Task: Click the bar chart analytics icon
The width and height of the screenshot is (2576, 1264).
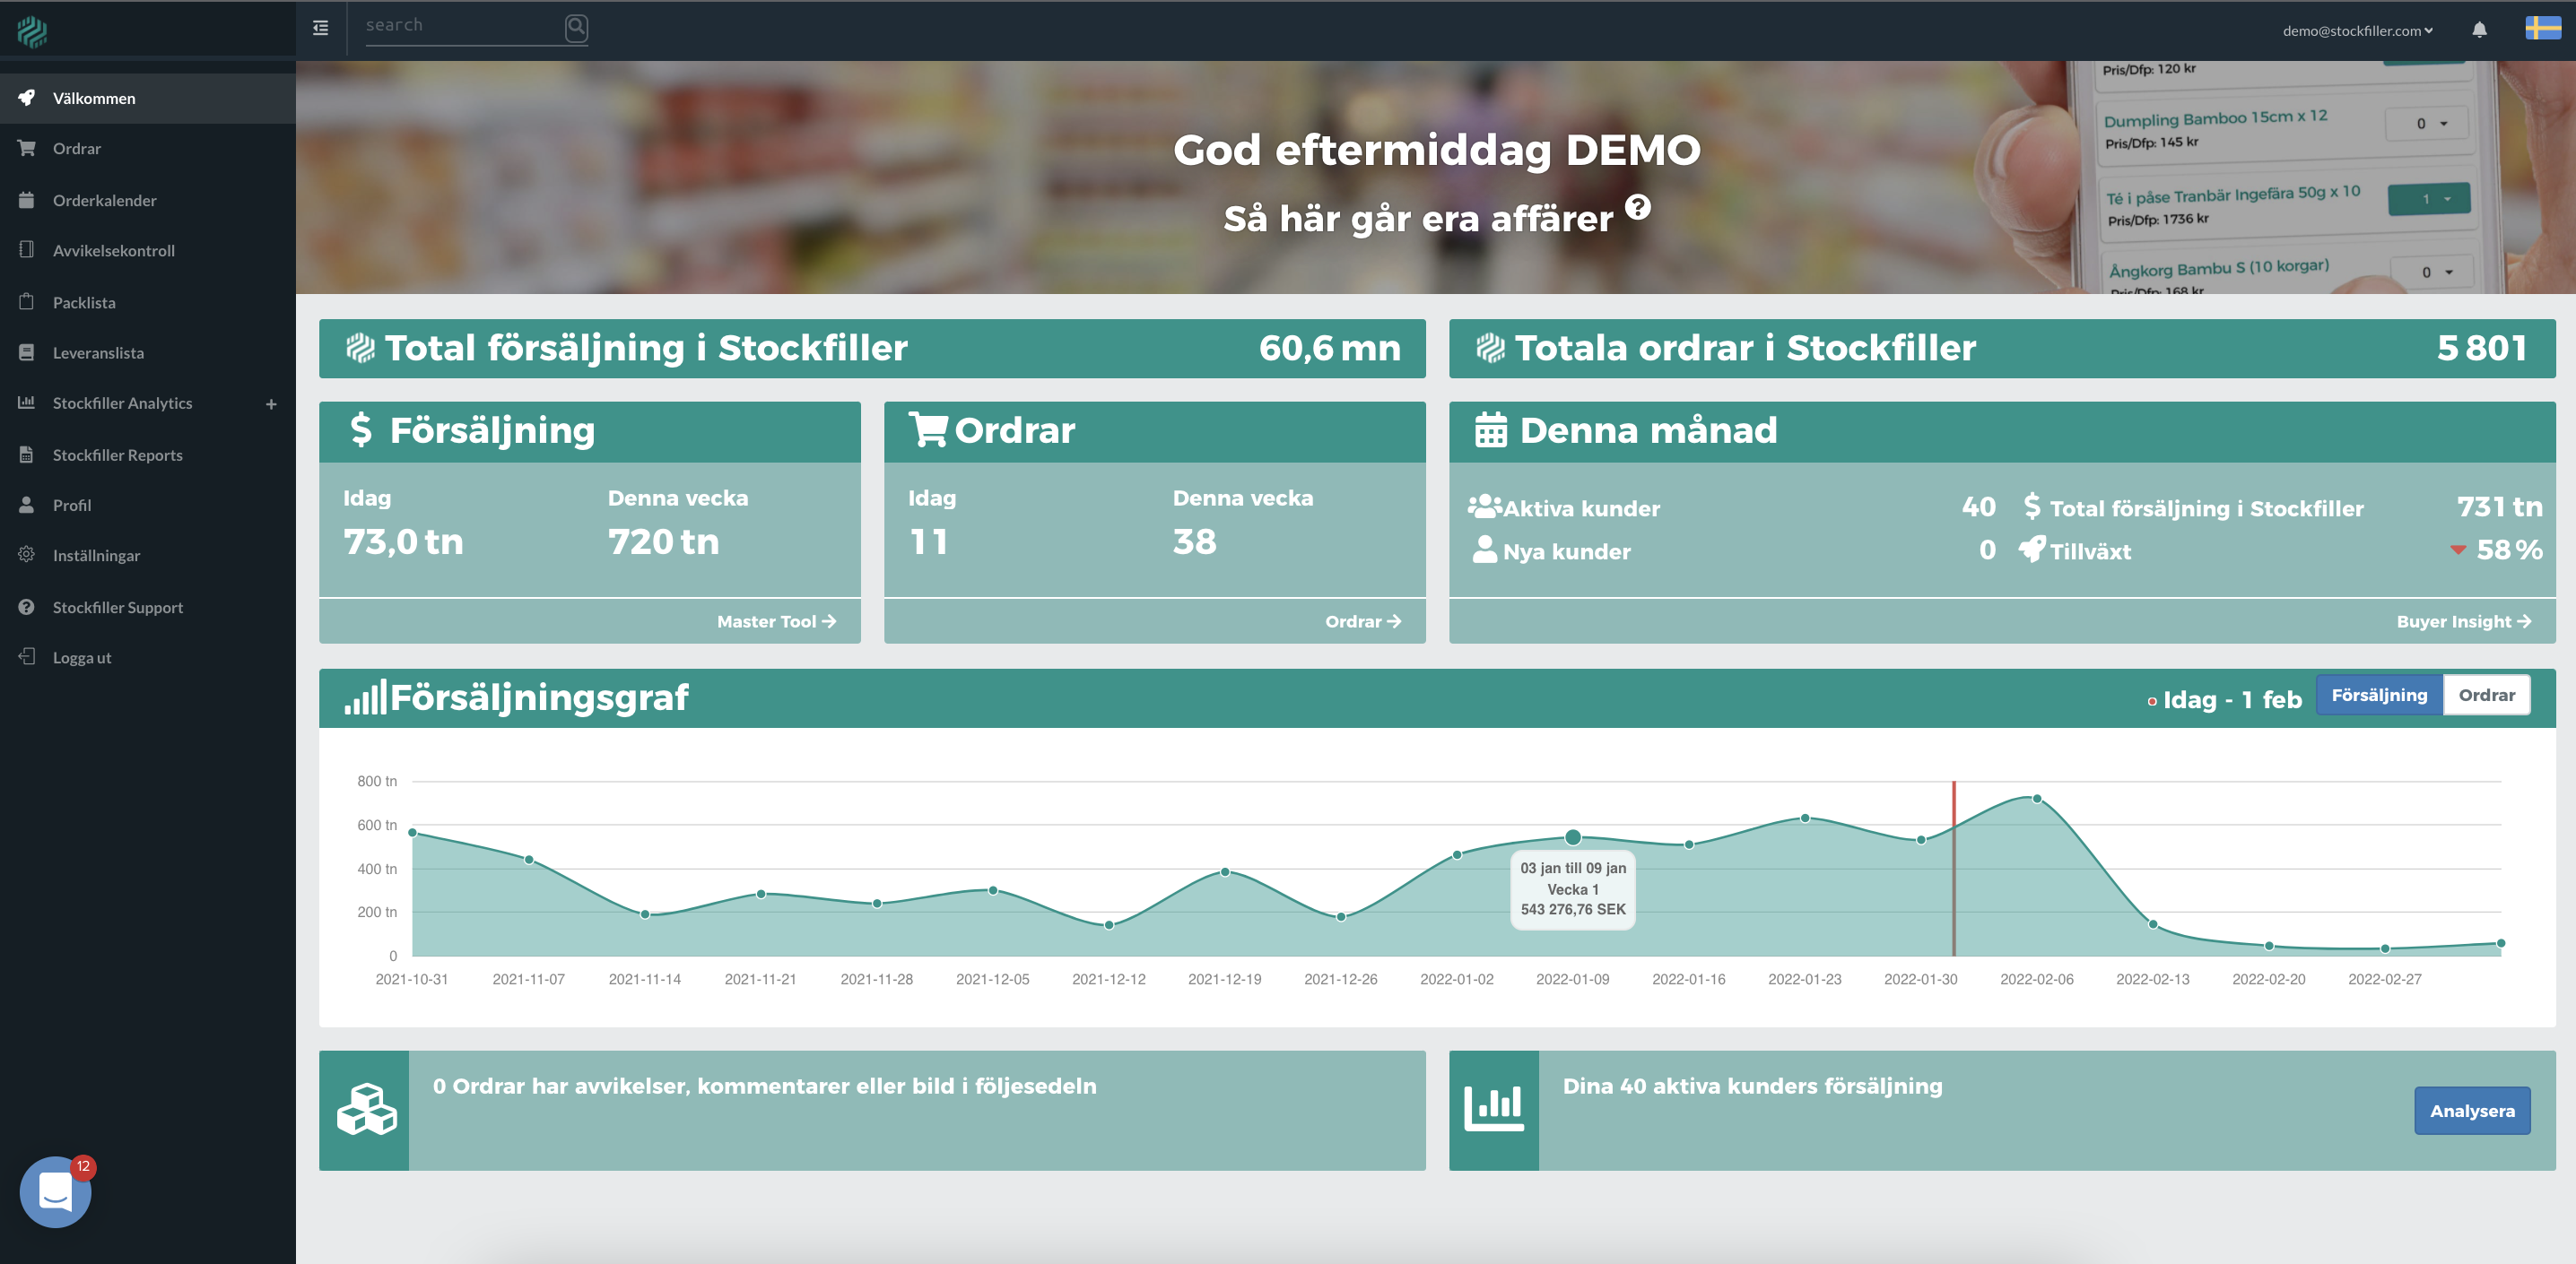Action: click(x=1493, y=1109)
